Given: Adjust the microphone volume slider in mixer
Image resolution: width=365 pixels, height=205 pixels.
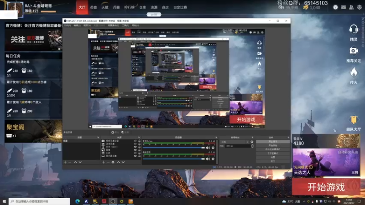Looking at the screenshot, I should [x=174, y=148].
